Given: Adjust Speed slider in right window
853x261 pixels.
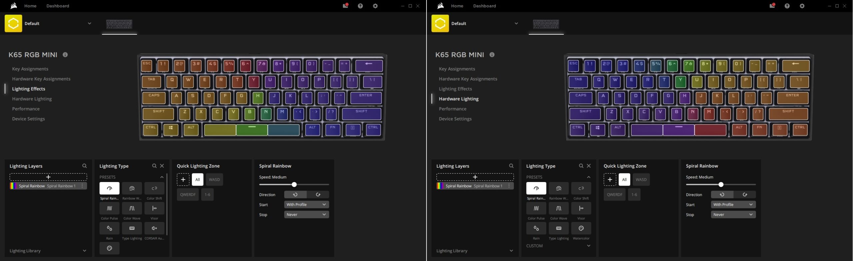Looking at the screenshot, I should [x=721, y=185].
